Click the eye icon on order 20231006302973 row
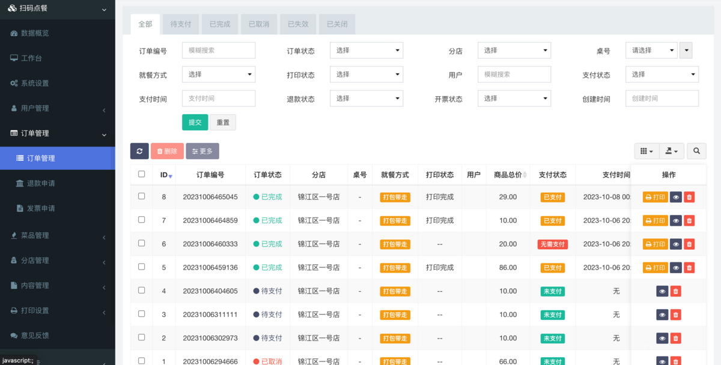Image resolution: width=721 pixels, height=365 pixels. pos(662,338)
